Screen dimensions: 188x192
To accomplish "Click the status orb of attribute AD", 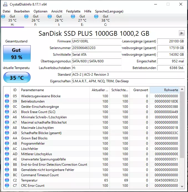I will point(7,154).
